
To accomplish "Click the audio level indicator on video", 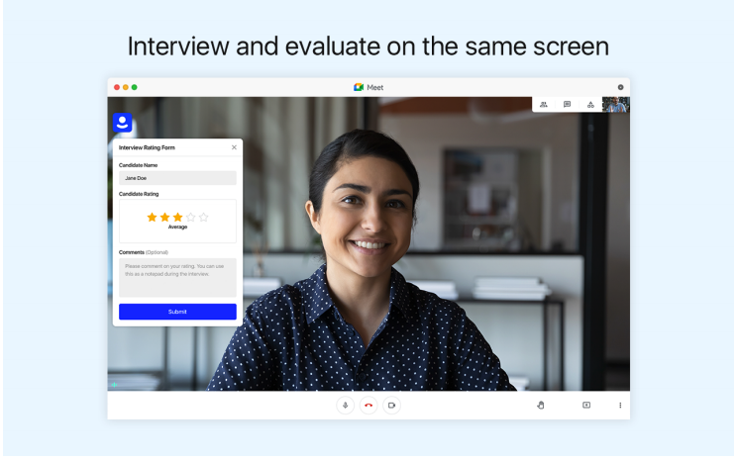I will coord(114,385).
